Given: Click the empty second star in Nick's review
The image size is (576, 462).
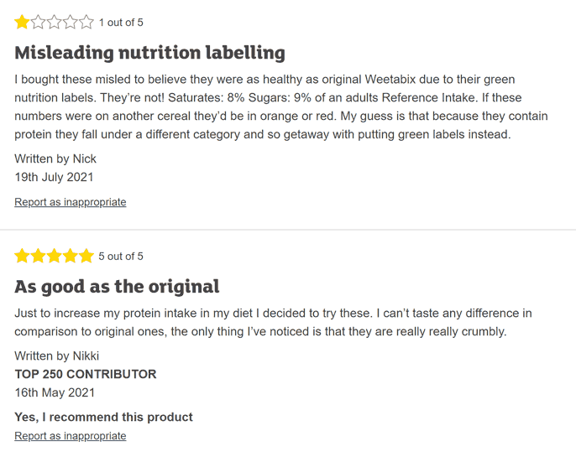Looking at the screenshot, I should pyautogui.click(x=39, y=22).
